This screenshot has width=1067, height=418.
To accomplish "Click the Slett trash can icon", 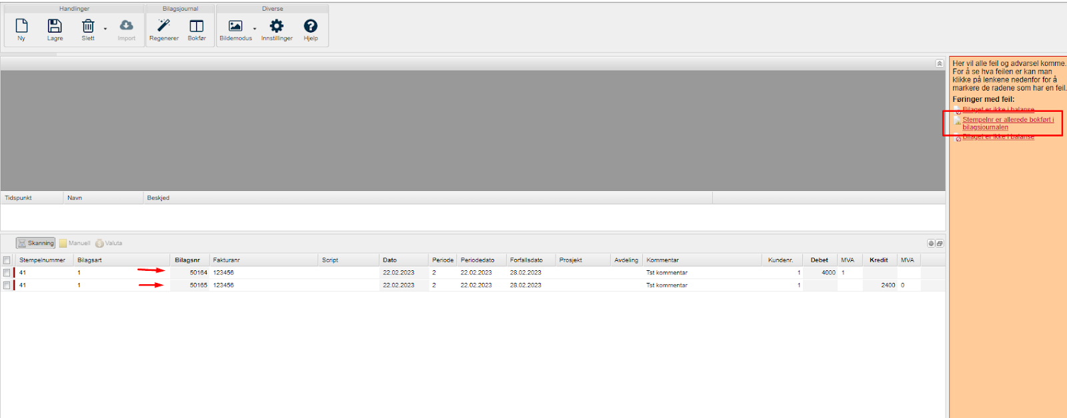I will click(x=88, y=27).
